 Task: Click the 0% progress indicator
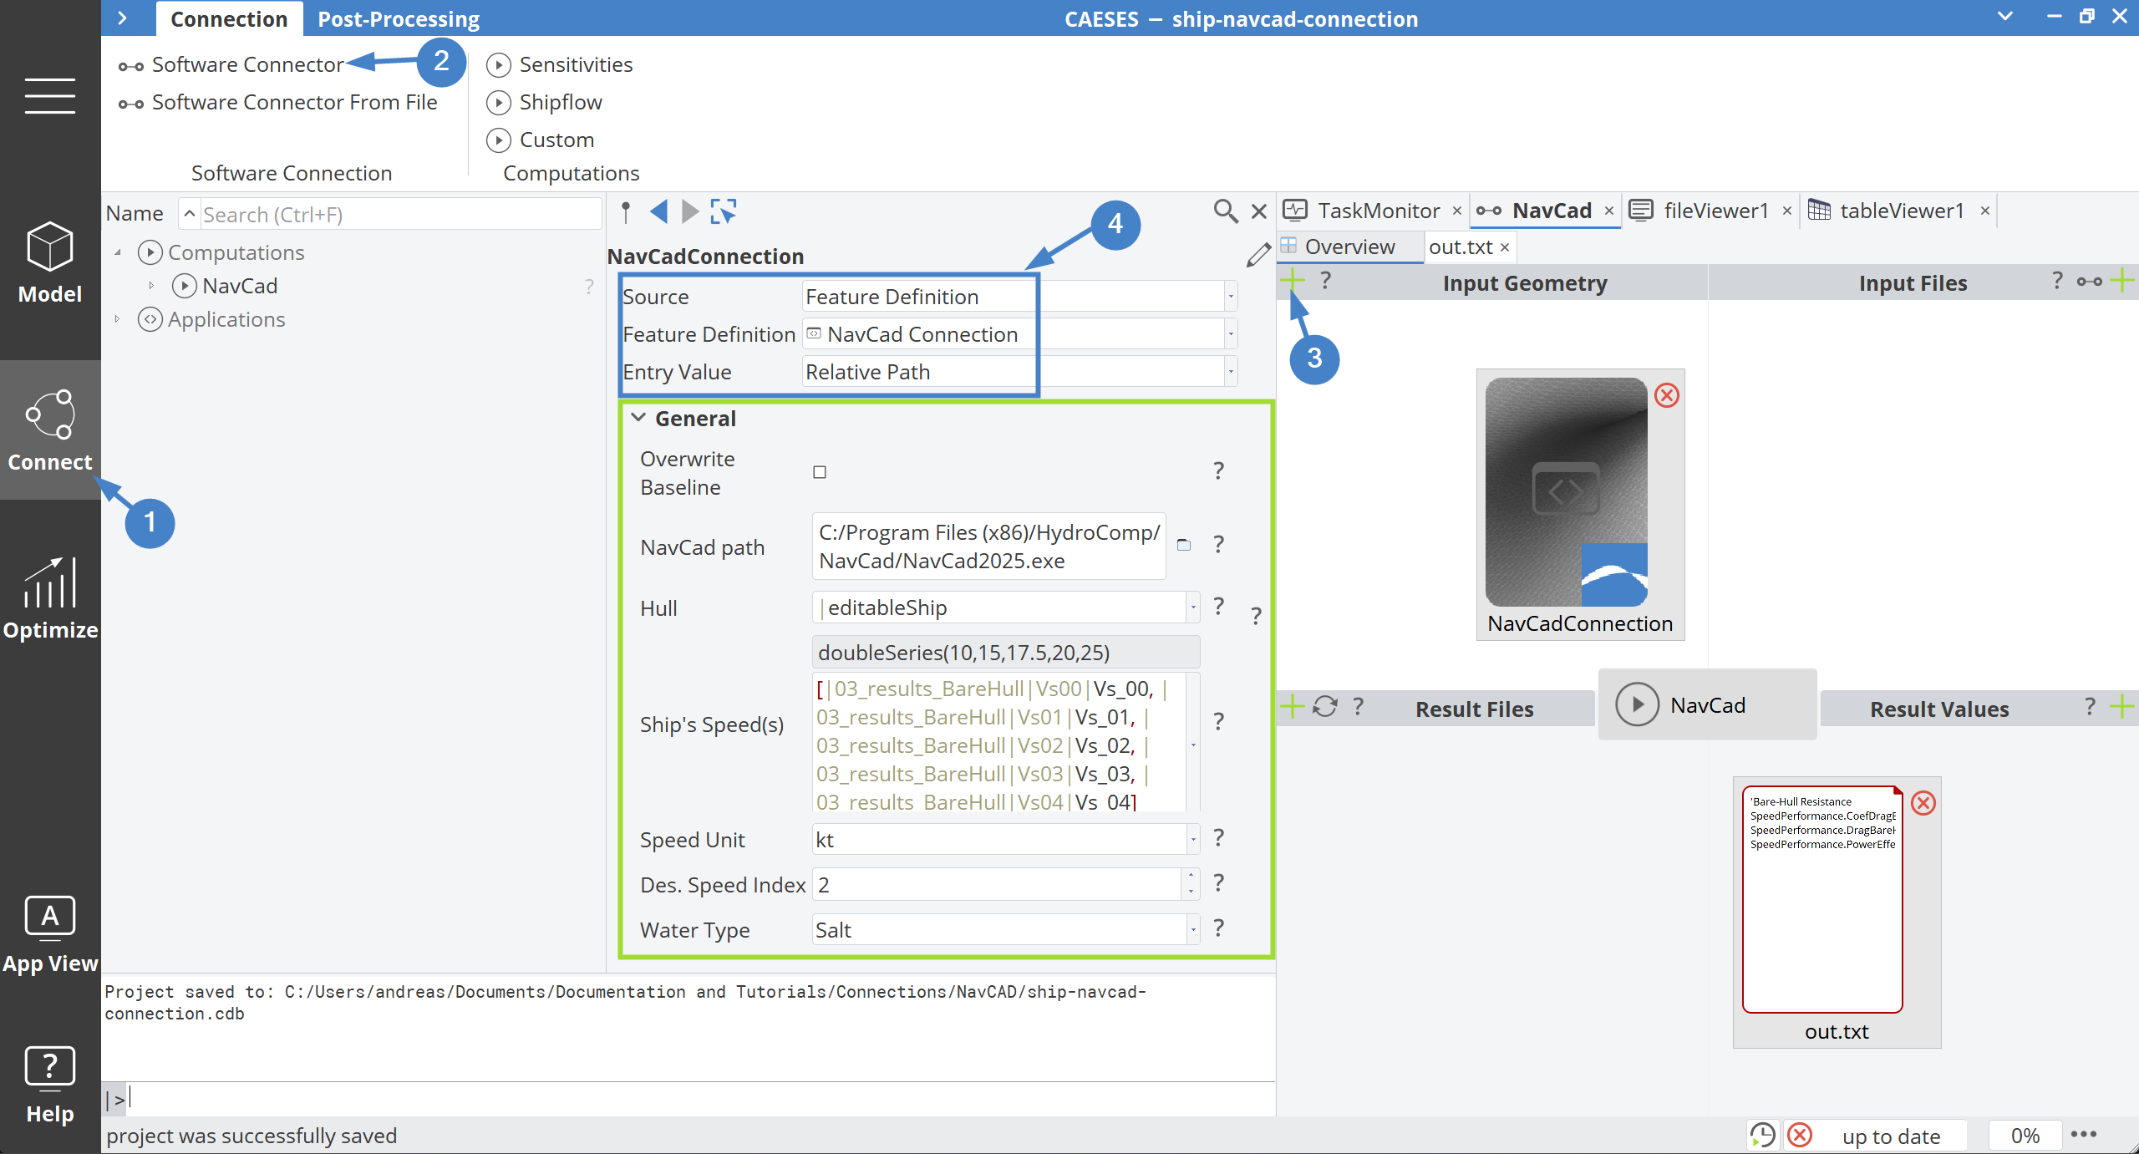(2025, 1136)
